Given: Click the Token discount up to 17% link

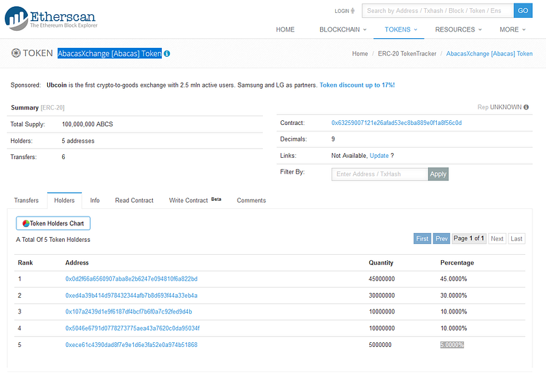Looking at the screenshot, I should [x=357, y=85].
